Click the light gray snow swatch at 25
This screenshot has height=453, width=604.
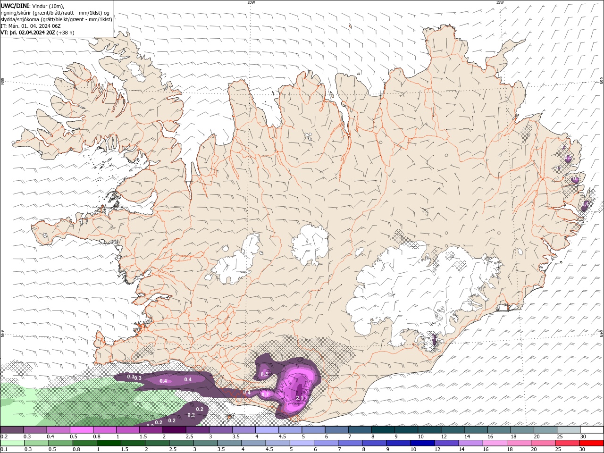pos(568,430)
